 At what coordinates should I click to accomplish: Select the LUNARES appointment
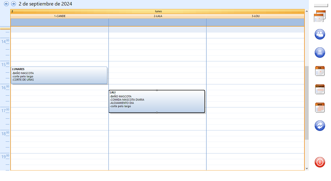coord(59,75)
